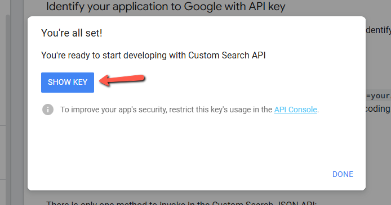This screenshot has width=391, height=205.
Task: Click the "coding" text behind the dialog
Action: [378, 108]
